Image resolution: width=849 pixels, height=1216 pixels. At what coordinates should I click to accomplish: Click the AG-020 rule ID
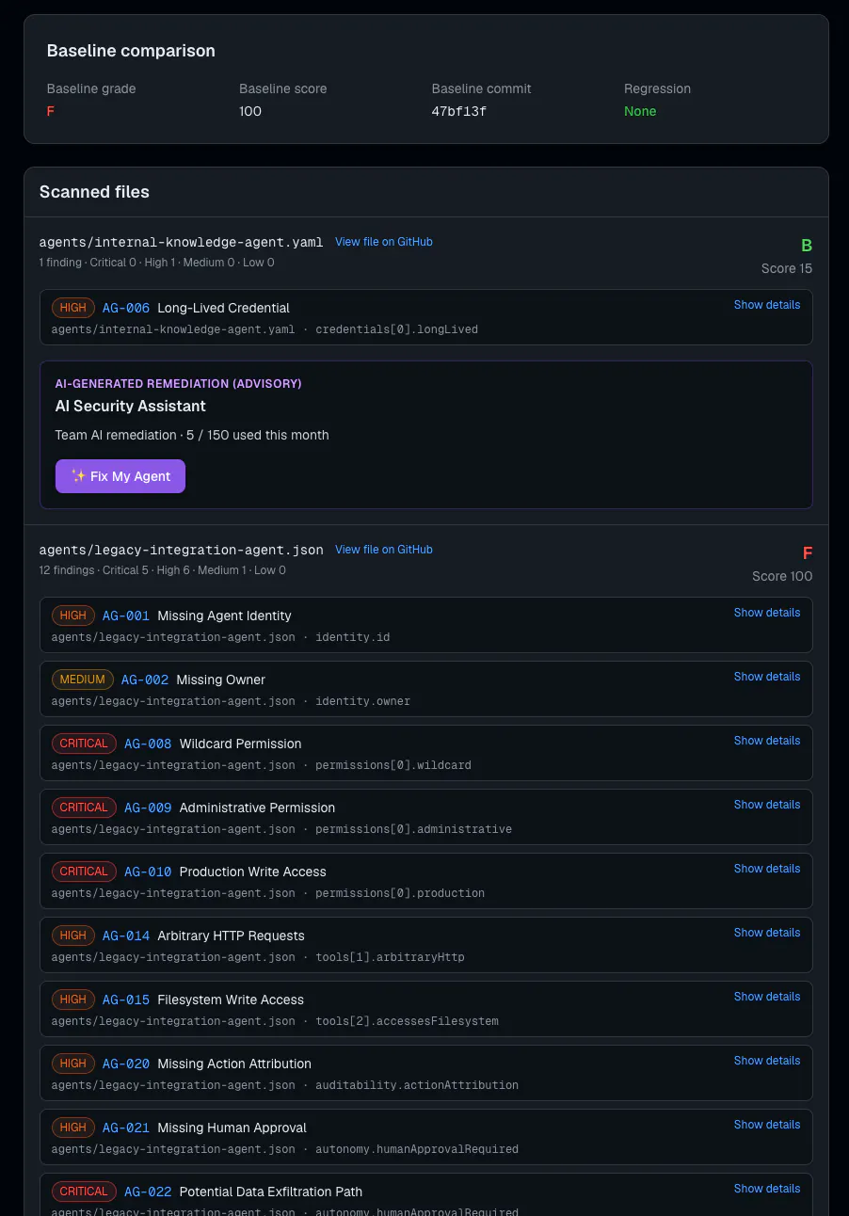[126, 1064]
